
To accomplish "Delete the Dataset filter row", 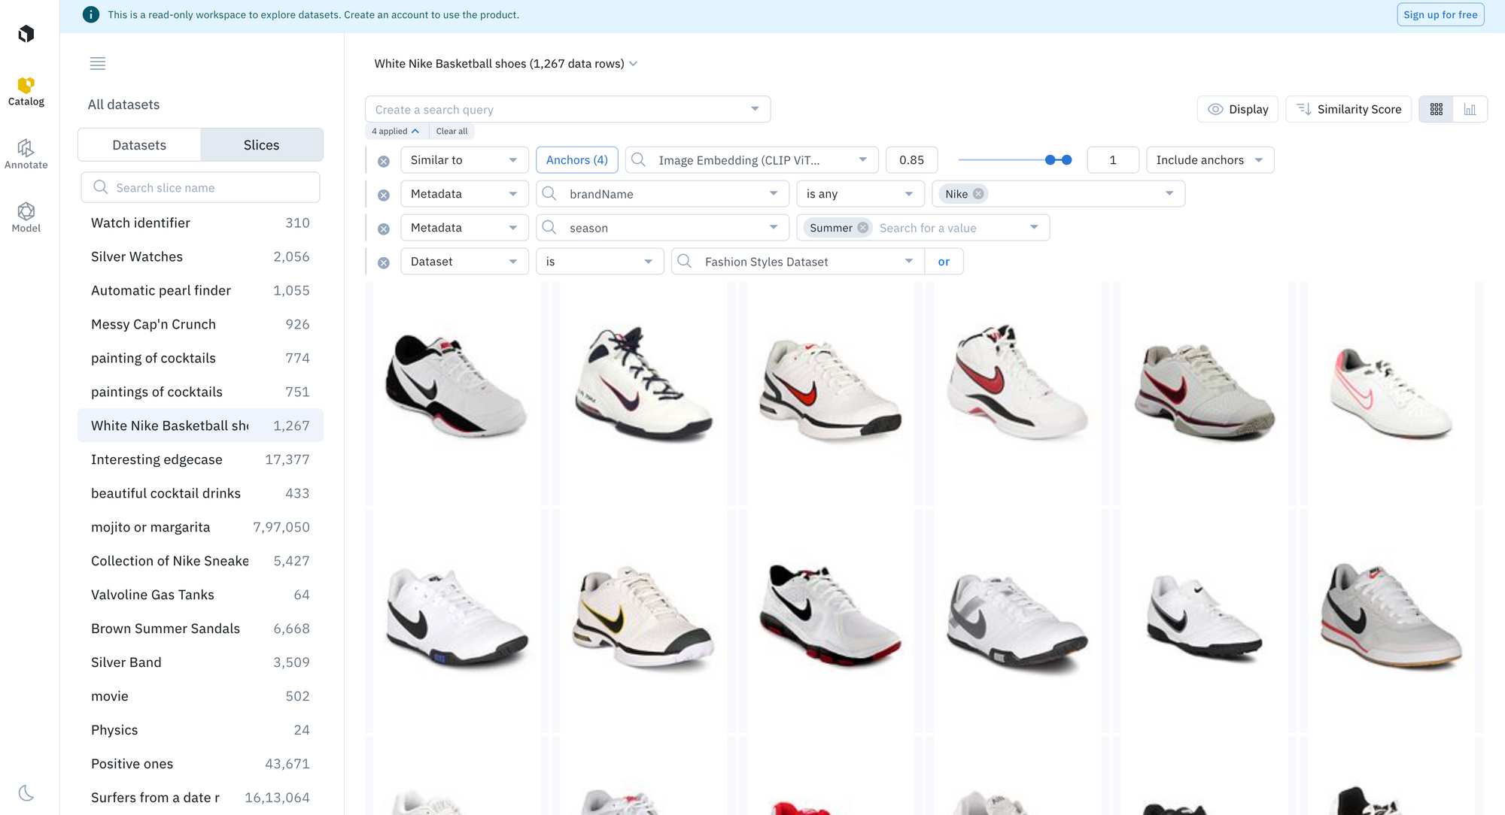I will coord(384,262).
